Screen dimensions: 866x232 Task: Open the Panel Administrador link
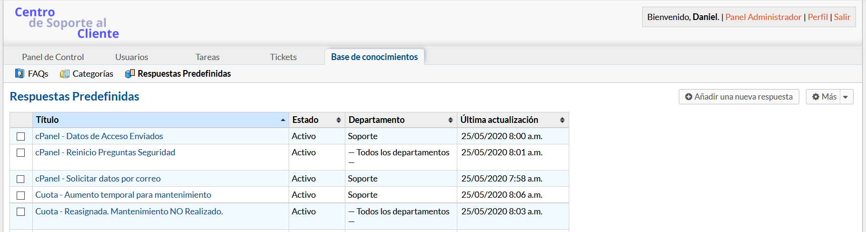tap(763, 17)
